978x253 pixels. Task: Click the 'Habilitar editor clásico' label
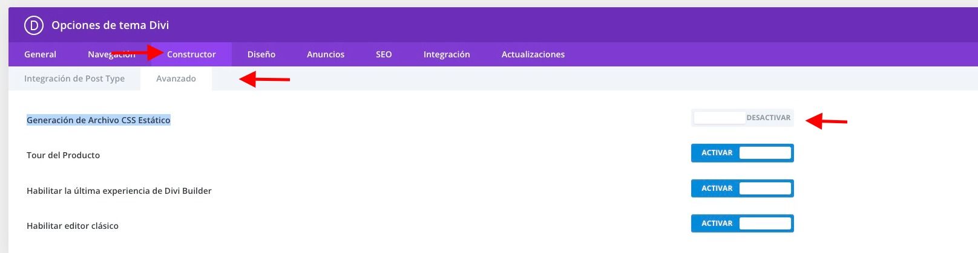click(x=73, y=226)
